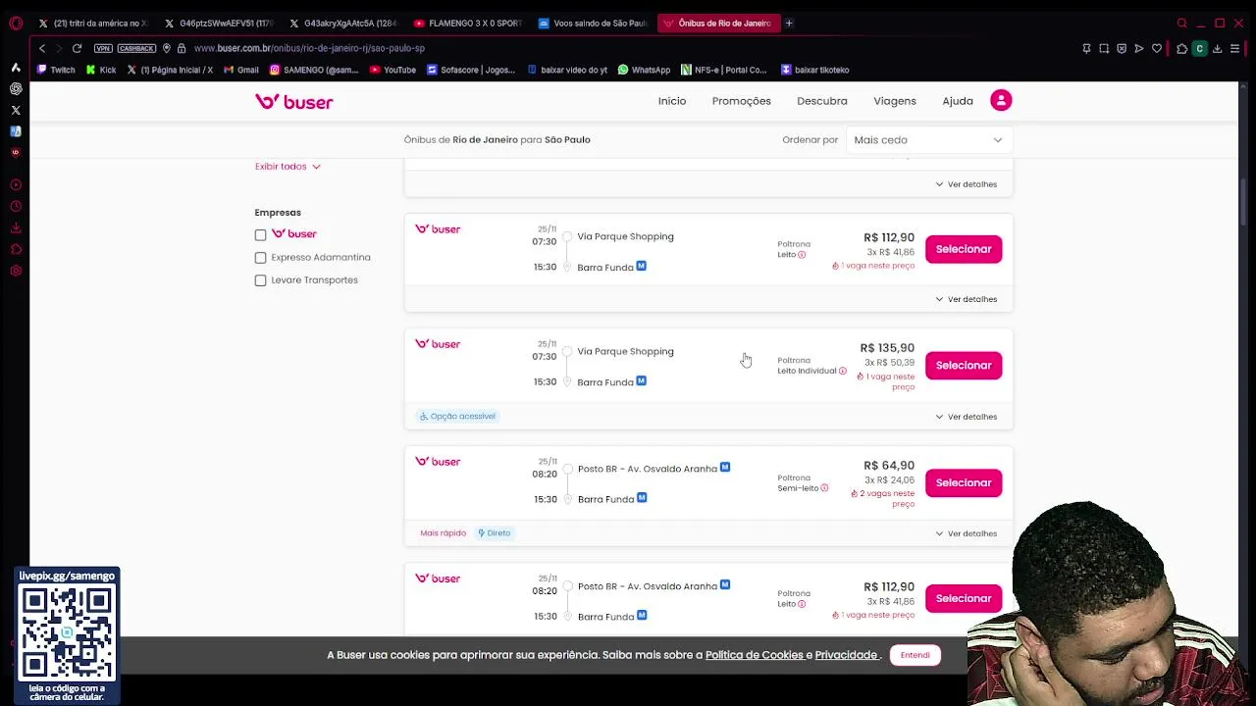
Task: Search open tabs with magnifier icon
Action: tap(1181, 23)
